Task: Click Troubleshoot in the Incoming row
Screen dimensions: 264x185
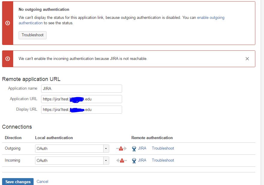Action: 163,160
